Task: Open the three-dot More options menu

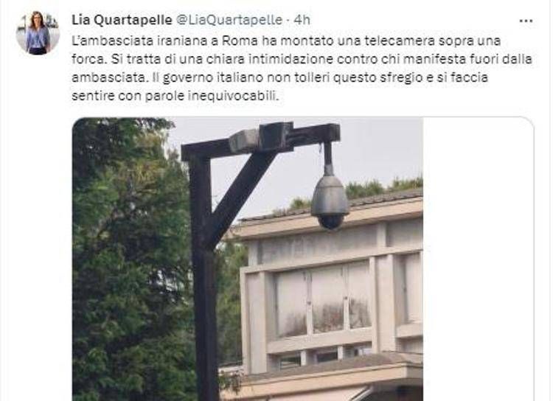Action: tap(526, 21)
